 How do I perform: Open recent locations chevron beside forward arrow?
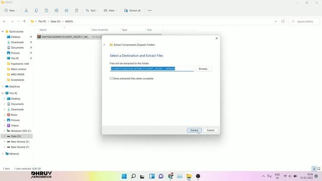click(18, 21)
